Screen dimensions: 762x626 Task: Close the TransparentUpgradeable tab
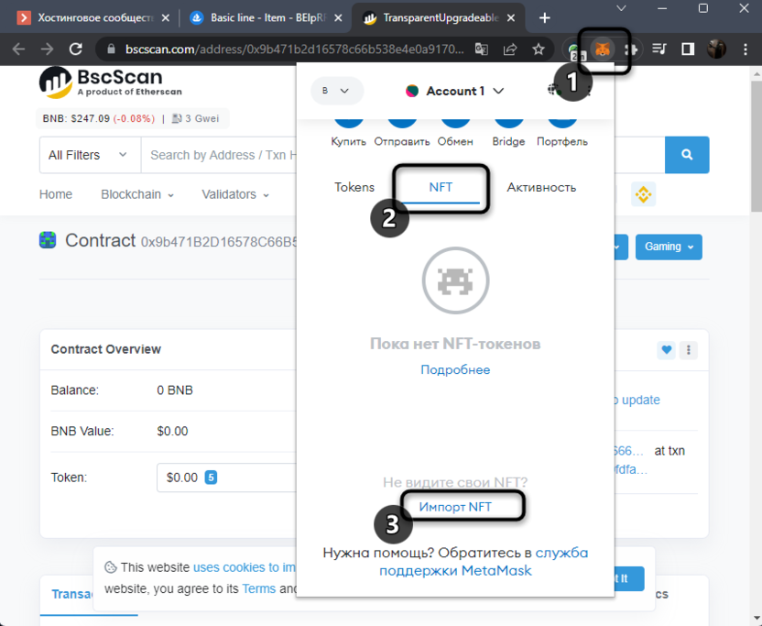coord(511,18)
